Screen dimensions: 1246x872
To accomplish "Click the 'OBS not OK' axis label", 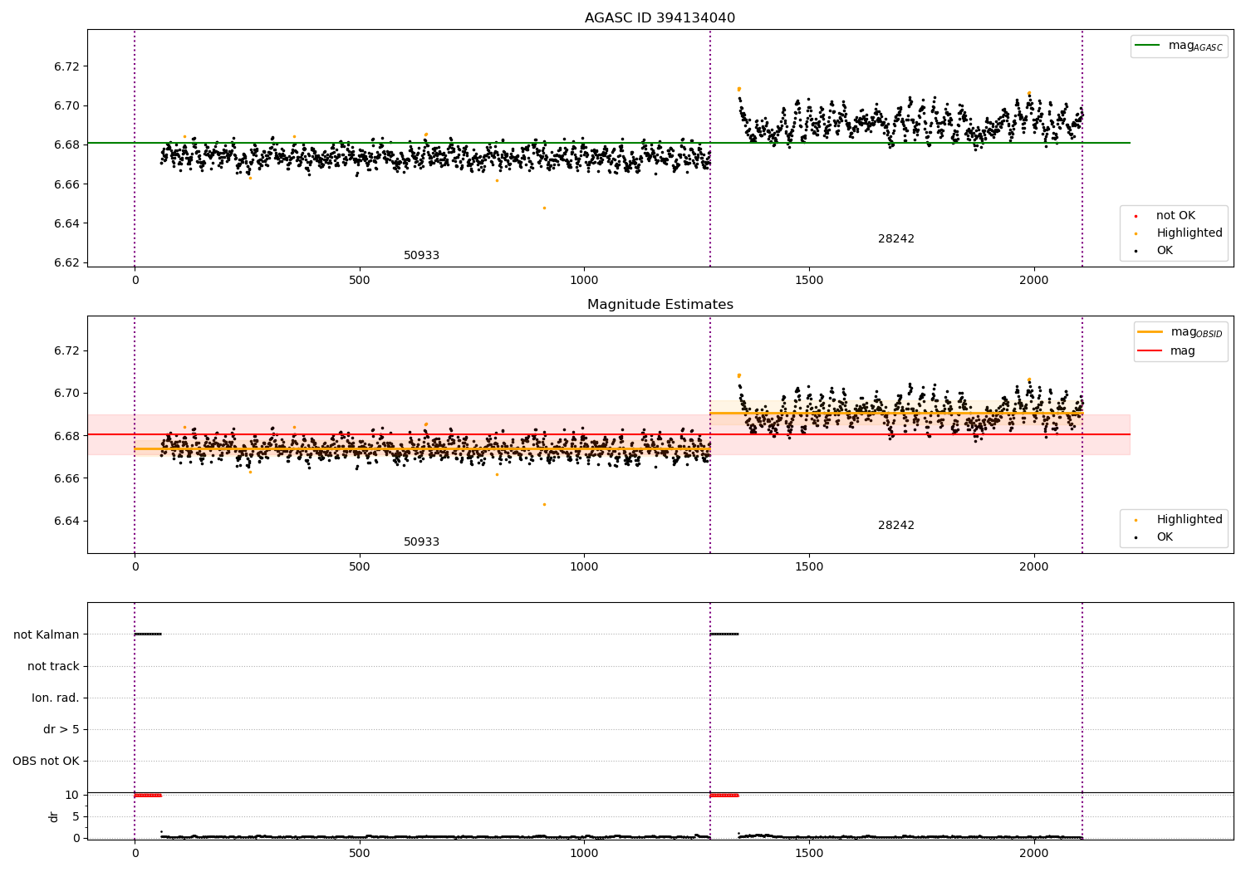I will [x=46, y=762].
